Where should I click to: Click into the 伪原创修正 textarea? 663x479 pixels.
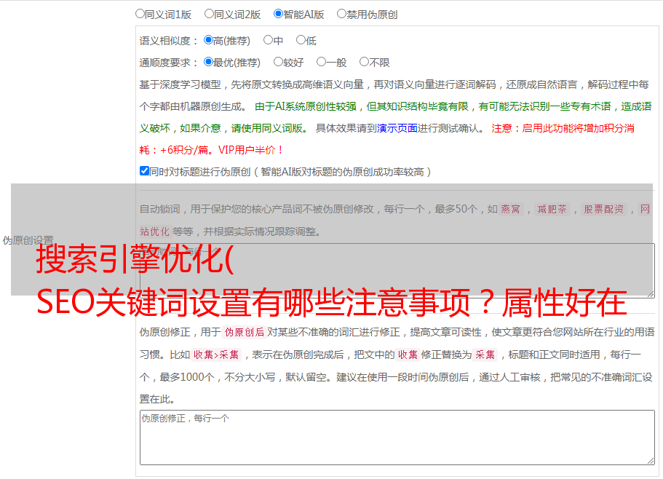(397, 438)
